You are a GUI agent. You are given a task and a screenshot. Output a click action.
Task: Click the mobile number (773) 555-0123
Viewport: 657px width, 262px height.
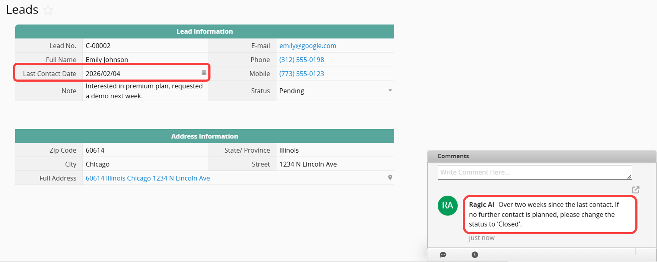tap(301, 73)
